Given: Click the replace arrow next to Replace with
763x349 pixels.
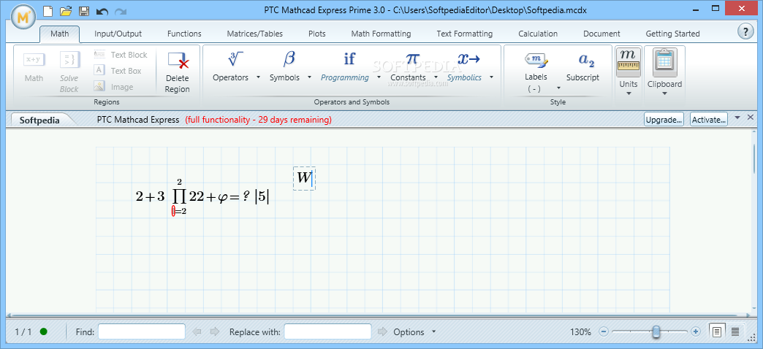Looking at the screenshot, I should click(x=382, y=332).
